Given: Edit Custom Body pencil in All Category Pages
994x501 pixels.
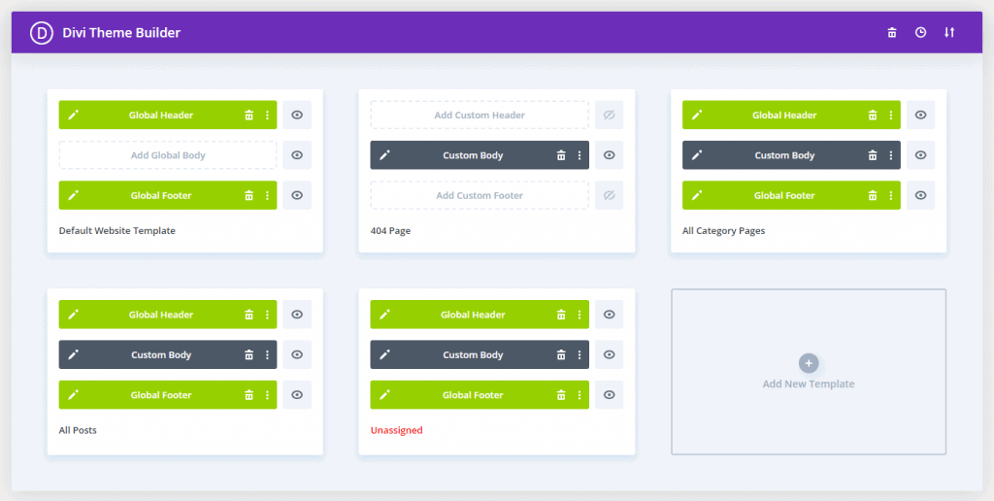Looking at the screenshot, I should (x=696, y=155).
